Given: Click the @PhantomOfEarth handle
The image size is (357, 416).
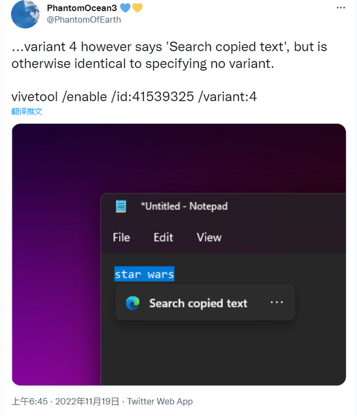Looking at the screenshot, I should tap(84, 20).
